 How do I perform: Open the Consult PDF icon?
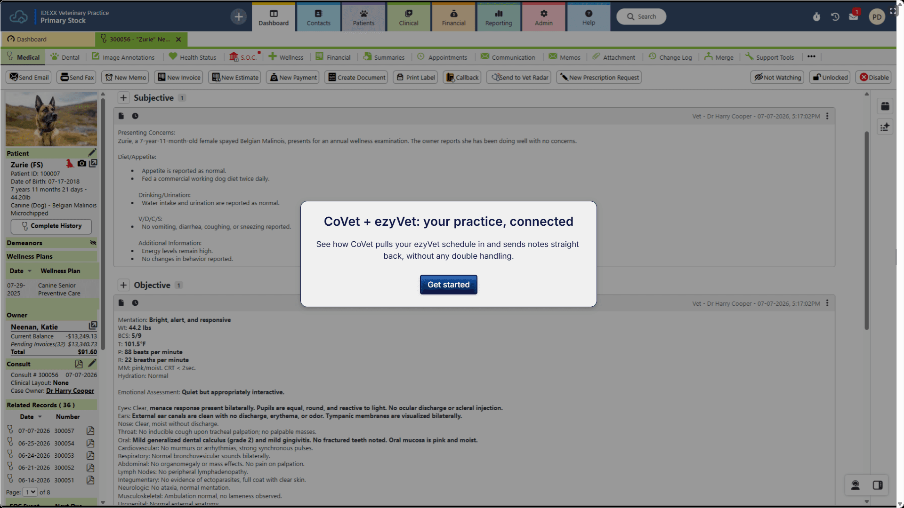pos(79,364)
